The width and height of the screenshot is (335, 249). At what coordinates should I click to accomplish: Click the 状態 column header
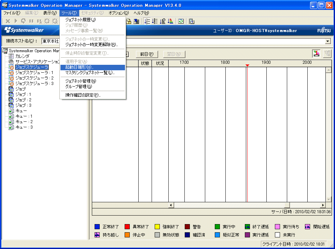145,63
